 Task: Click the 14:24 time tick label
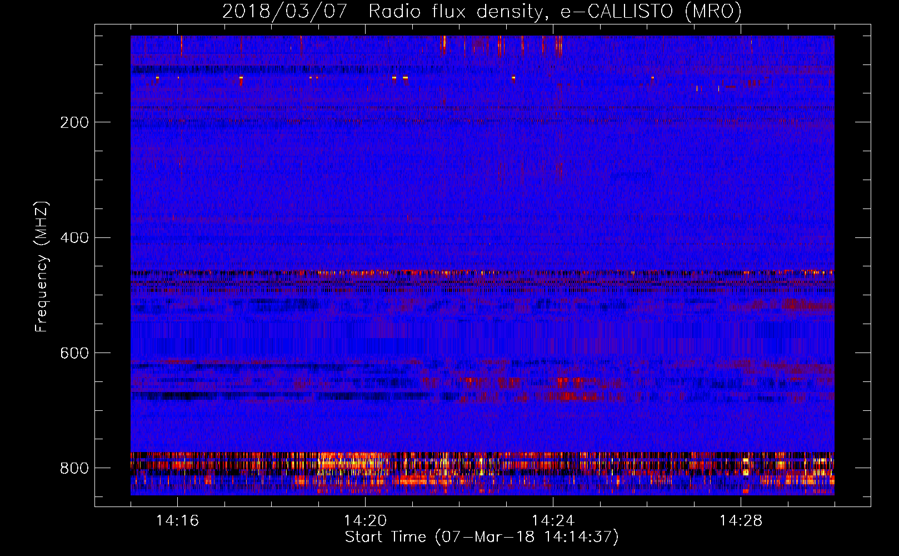coord(553,521)
